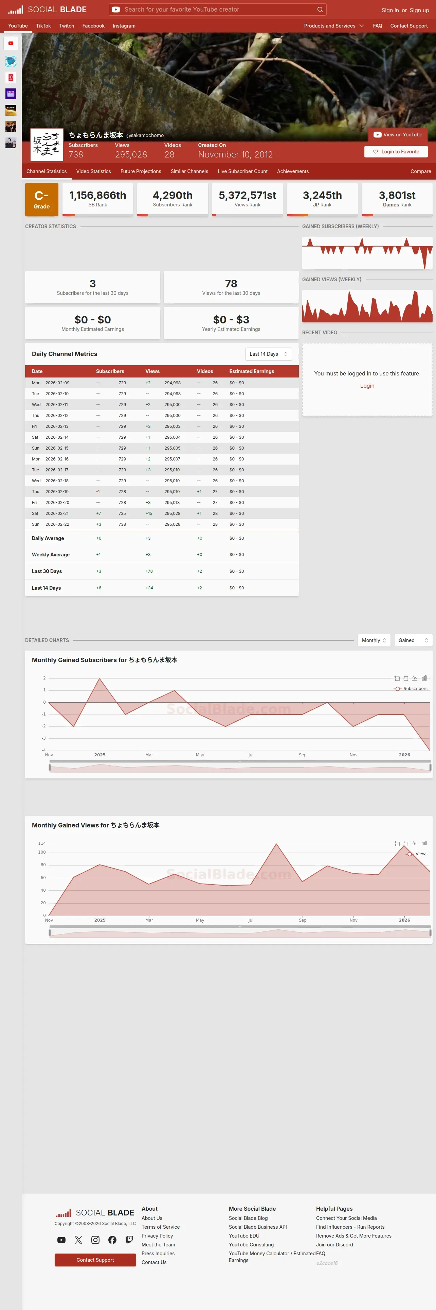Screen dimensions: 436x1310
Task: Open the Sony channel avatar in sidebar
Action: (11, 110)
